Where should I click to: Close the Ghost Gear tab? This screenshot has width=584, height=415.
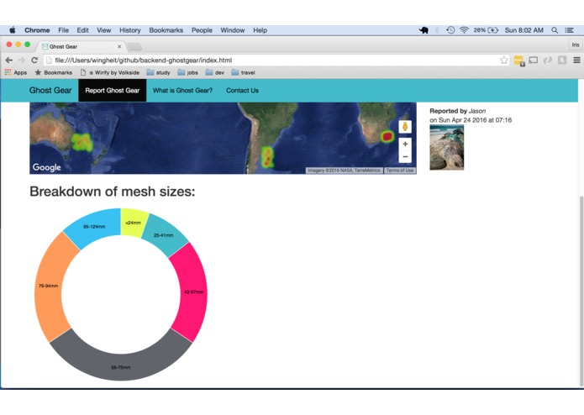tap(119, 46)
